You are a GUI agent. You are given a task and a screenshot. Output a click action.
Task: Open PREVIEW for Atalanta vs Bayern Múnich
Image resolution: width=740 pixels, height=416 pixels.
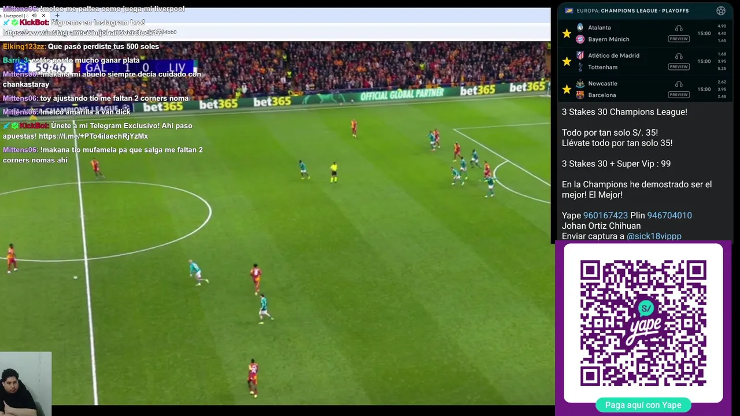[679, 39]
